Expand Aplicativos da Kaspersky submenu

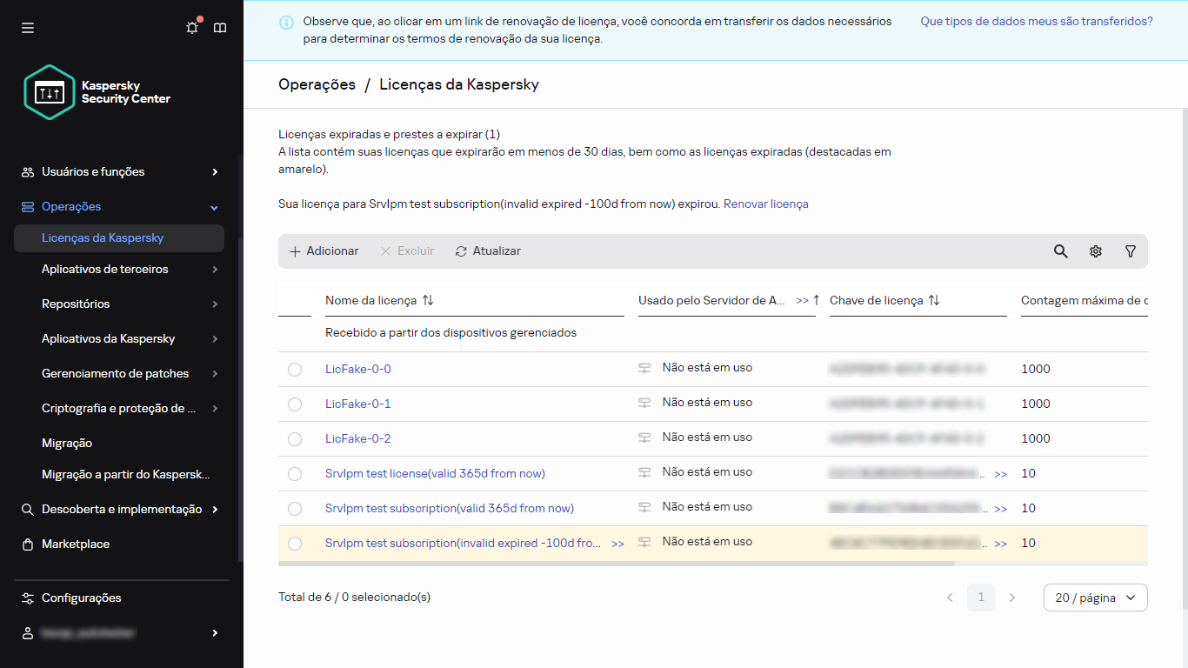tap(215, 339)
